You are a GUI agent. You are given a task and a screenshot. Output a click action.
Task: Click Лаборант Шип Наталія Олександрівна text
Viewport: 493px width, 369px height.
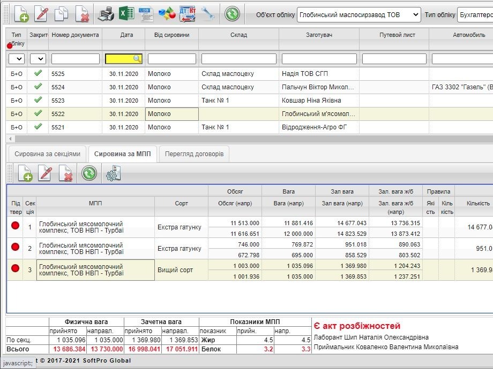click(x=371, y=337)
